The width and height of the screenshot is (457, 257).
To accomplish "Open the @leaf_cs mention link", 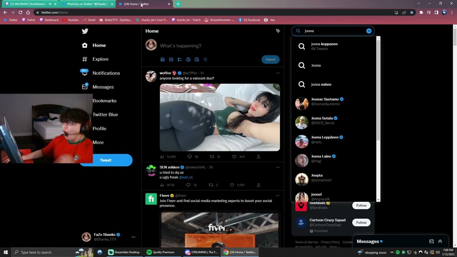I will coord(186,177).
